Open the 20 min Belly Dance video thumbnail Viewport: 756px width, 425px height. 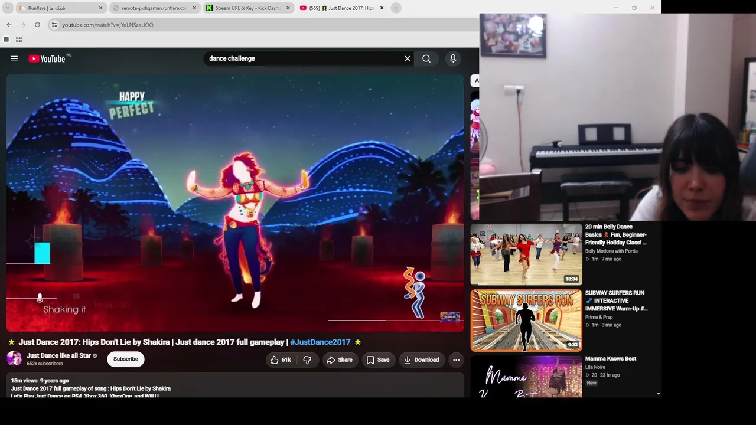[x=526, y=254]
